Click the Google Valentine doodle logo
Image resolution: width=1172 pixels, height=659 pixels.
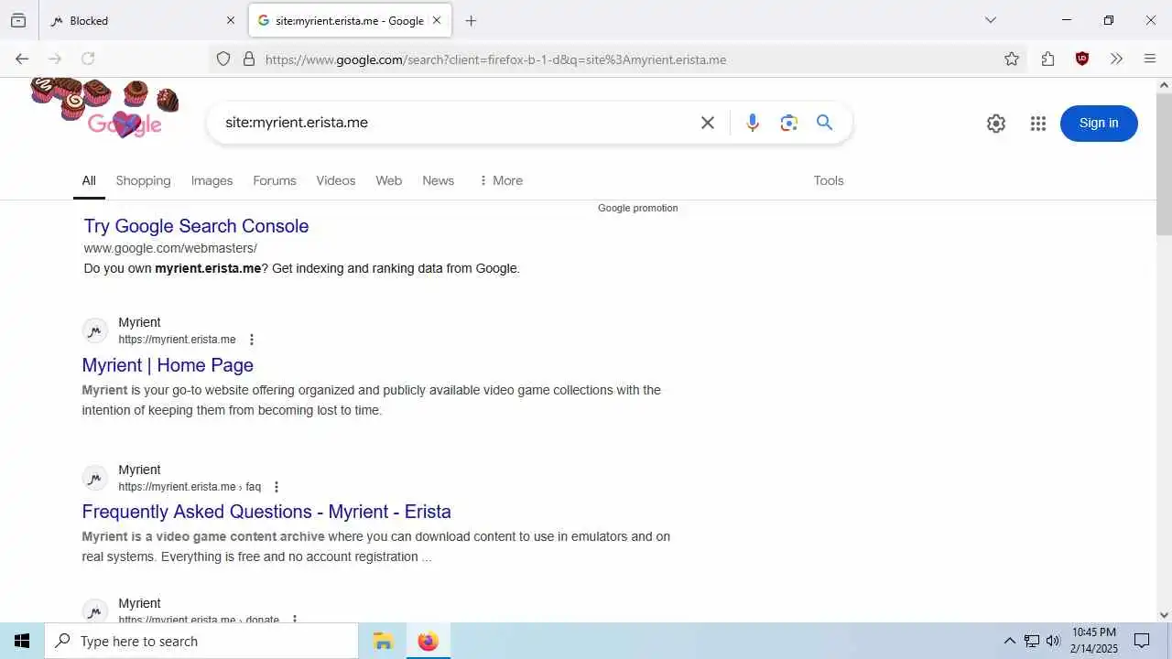click(x=105, y=108)
